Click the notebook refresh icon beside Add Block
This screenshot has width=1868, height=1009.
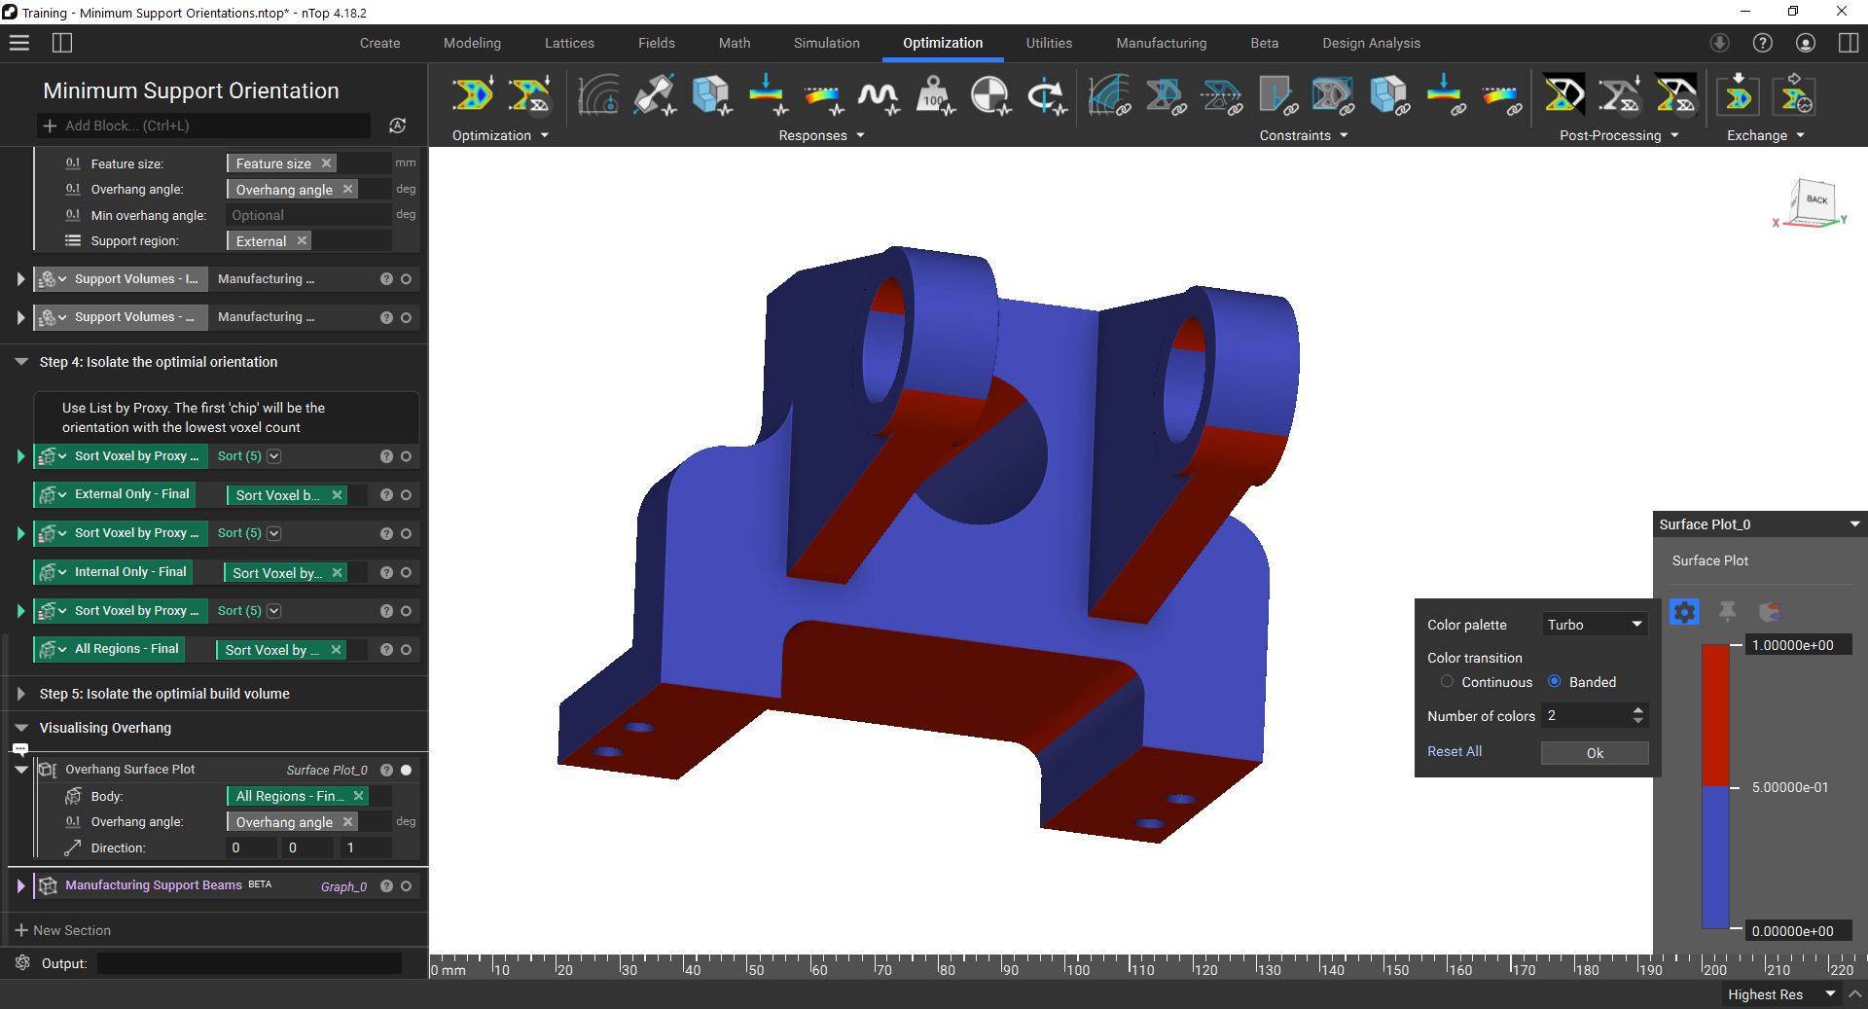click(x=397, y=126)
